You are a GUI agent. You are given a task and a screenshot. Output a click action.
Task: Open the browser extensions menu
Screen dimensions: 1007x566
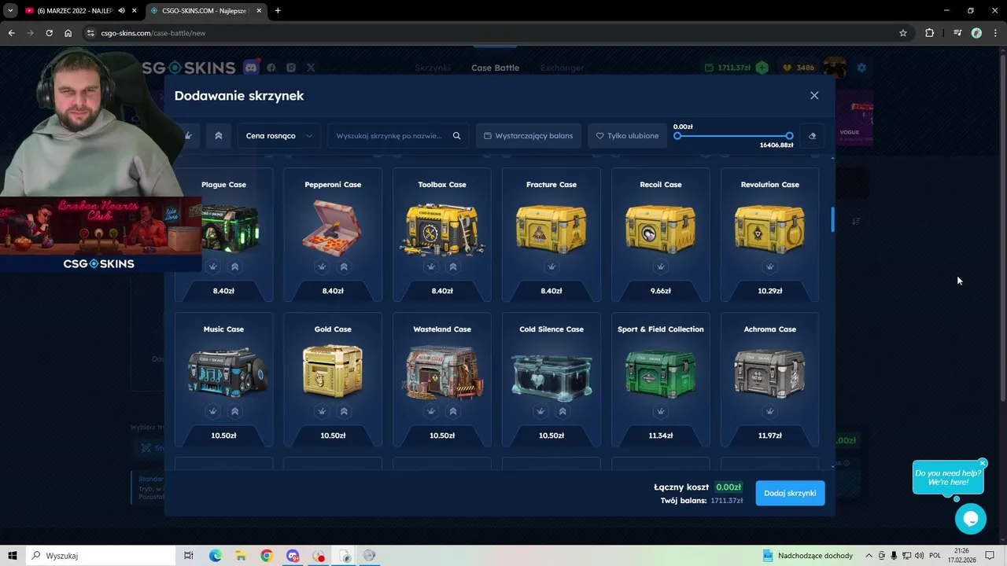pos(929,33)
